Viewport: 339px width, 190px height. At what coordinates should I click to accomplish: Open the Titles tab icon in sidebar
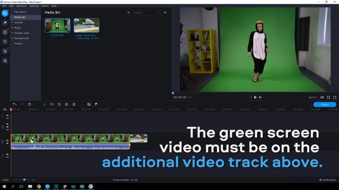pyautogui.click(x=5, y=42)
